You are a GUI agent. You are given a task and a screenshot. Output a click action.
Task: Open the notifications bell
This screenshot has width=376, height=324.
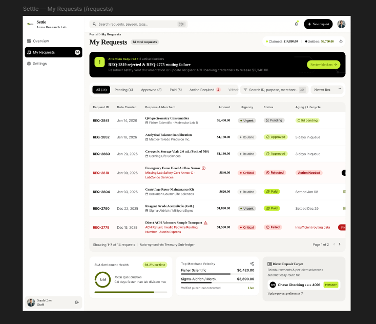[x=296, y=24]
